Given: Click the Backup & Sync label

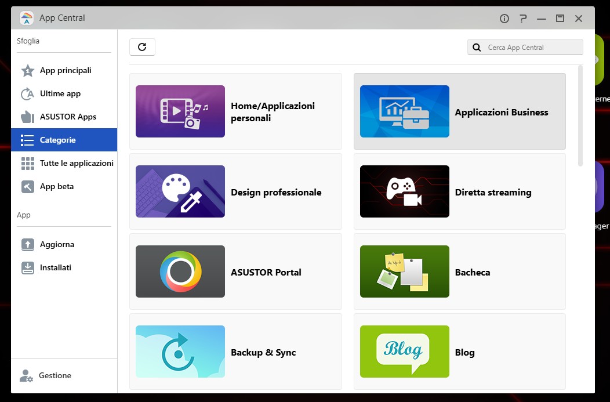Looking at the screenshot, I should tap(263, 353).
